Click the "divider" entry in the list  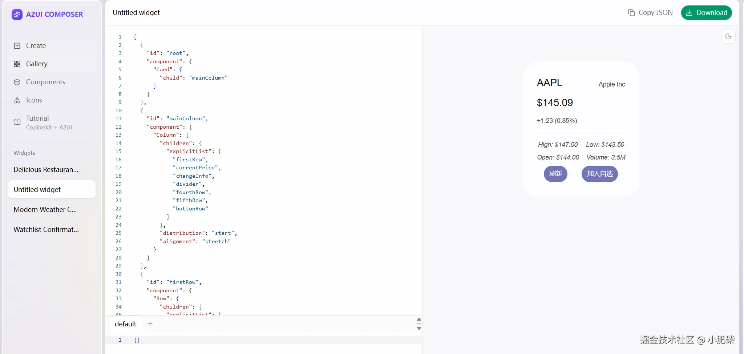click(x=187, y=184)
